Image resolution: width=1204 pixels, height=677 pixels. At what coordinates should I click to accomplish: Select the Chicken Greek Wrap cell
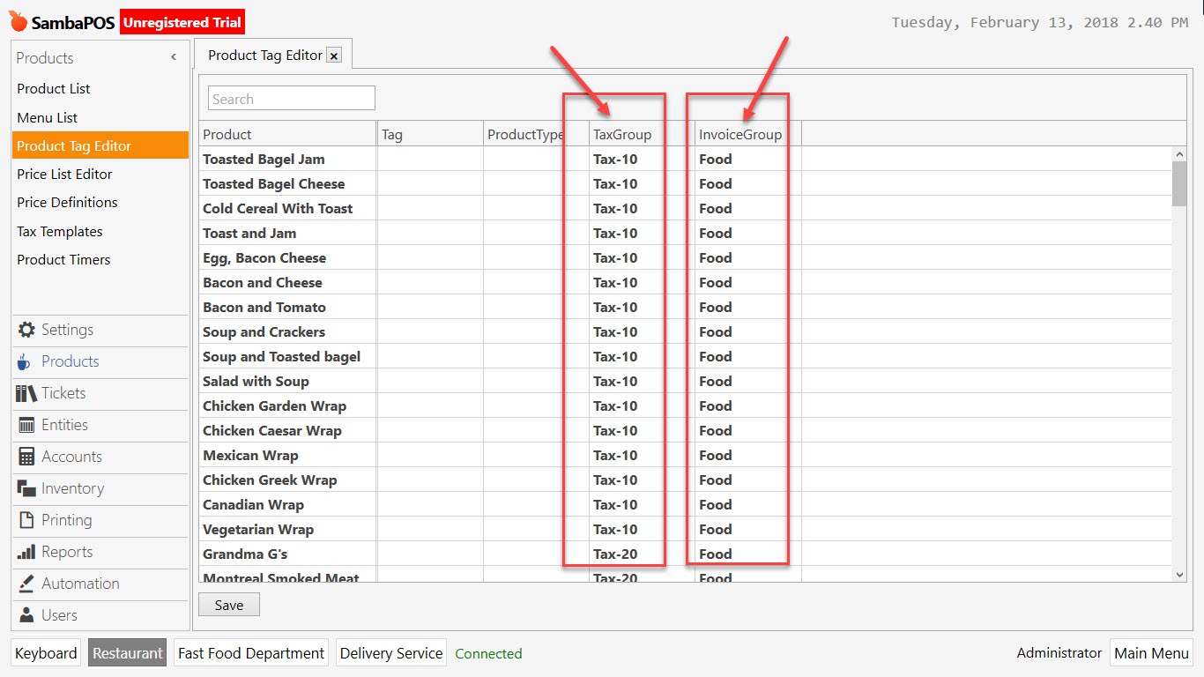click(x=287, y=480)
